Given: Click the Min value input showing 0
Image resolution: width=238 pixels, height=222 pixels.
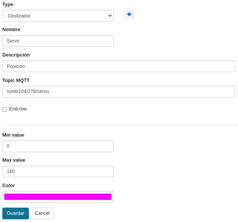Looking at the screenshot, I should 58,146.
